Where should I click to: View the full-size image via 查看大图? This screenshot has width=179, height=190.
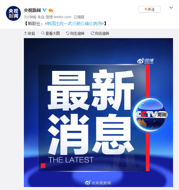(x=51, y=33)
